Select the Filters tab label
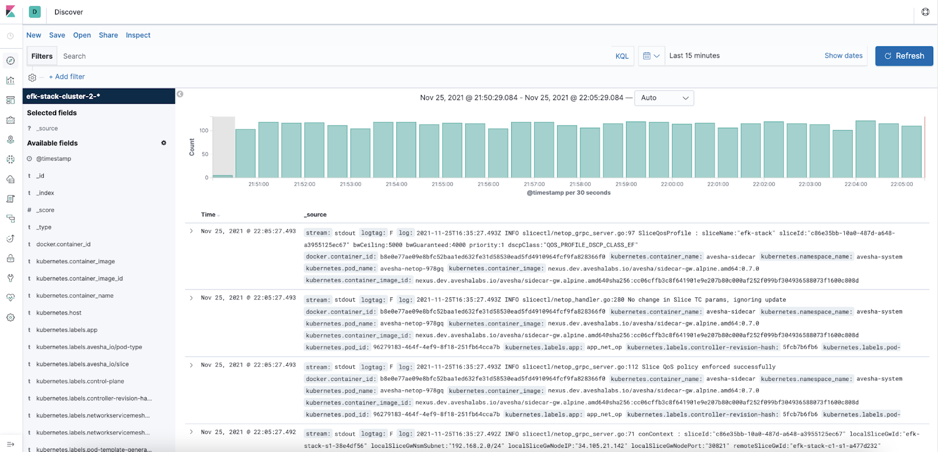Viewport: 938px width, 452px height. click(x=42, y=56)
